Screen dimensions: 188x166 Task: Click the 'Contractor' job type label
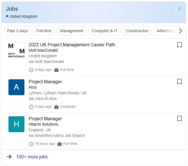click(x=68, y=107)
